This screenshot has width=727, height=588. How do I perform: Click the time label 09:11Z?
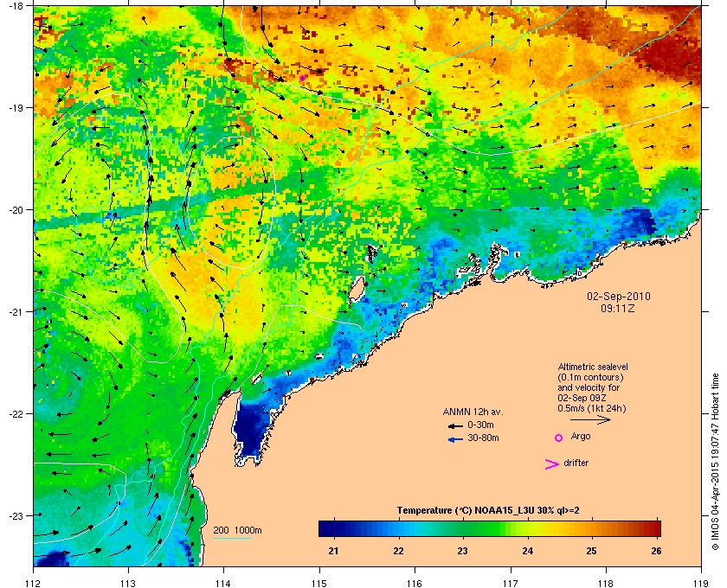pyautogui.click(x=618, y=308)
